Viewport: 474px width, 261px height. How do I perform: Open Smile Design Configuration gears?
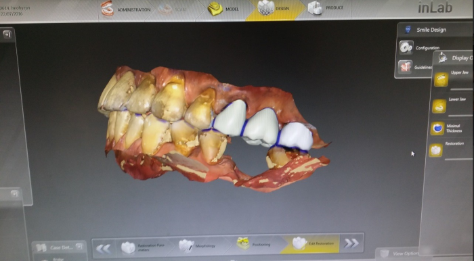point(406,47)
